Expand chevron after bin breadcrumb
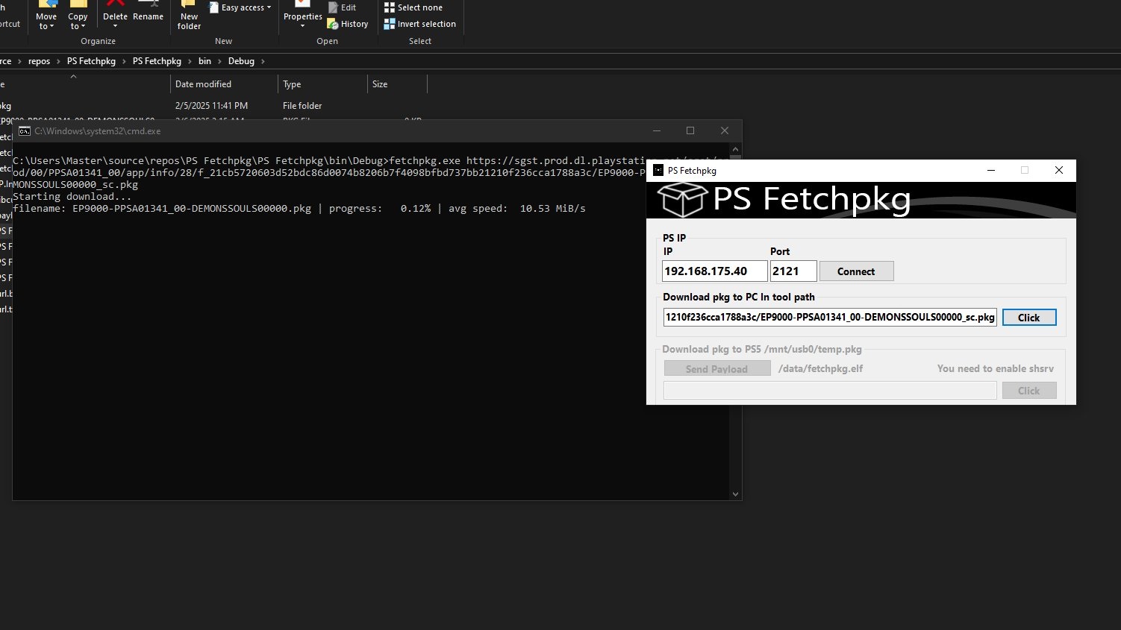1121x630 pixels. coord(219,61)
